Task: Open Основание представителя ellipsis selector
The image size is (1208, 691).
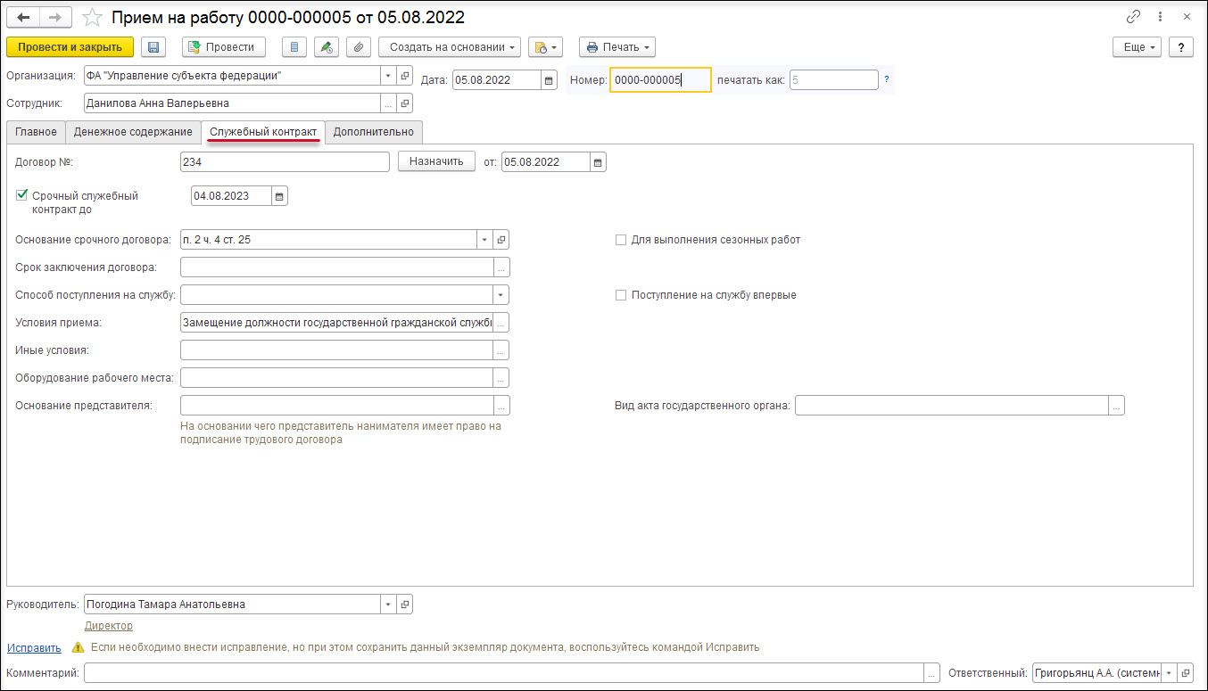Action: click(x=501, y=406)
